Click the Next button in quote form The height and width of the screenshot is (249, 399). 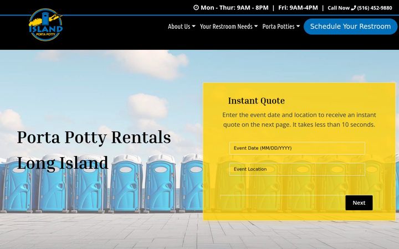point(359,203)
